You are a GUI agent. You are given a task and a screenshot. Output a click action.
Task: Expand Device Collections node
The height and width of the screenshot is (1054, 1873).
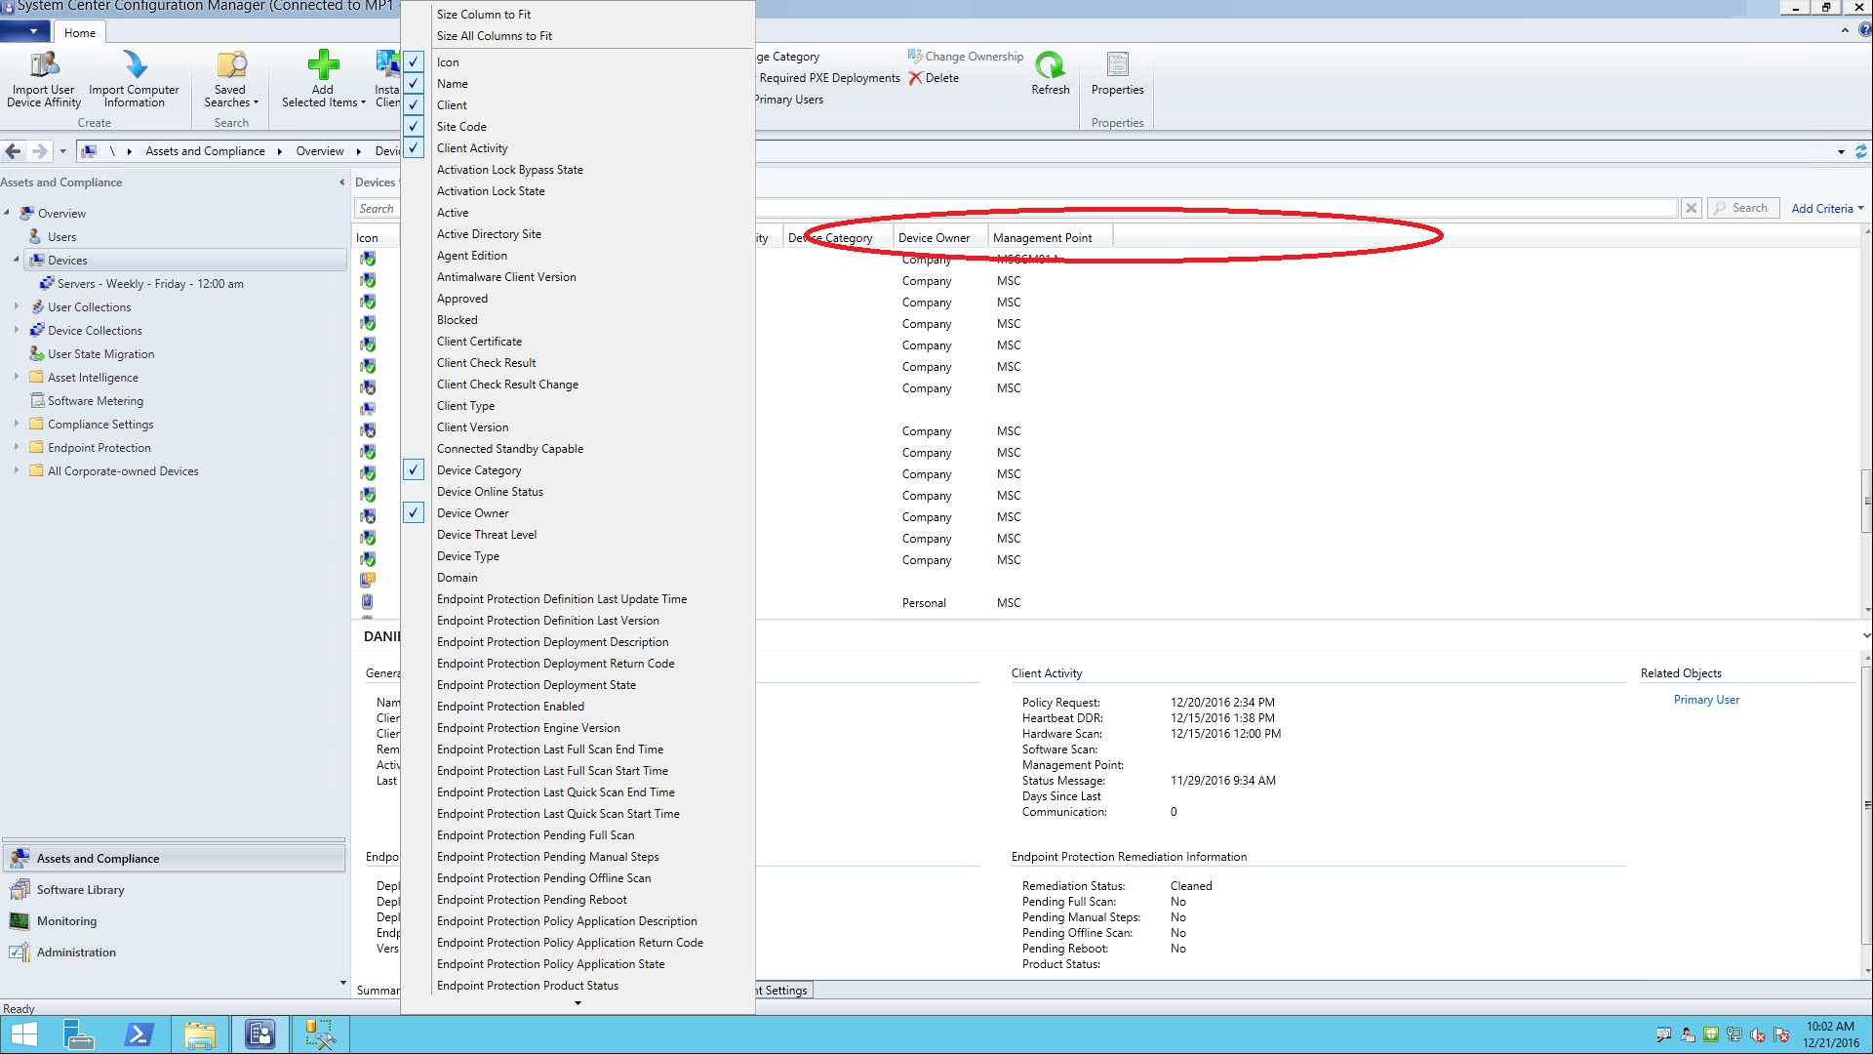(x=17, y=330)
